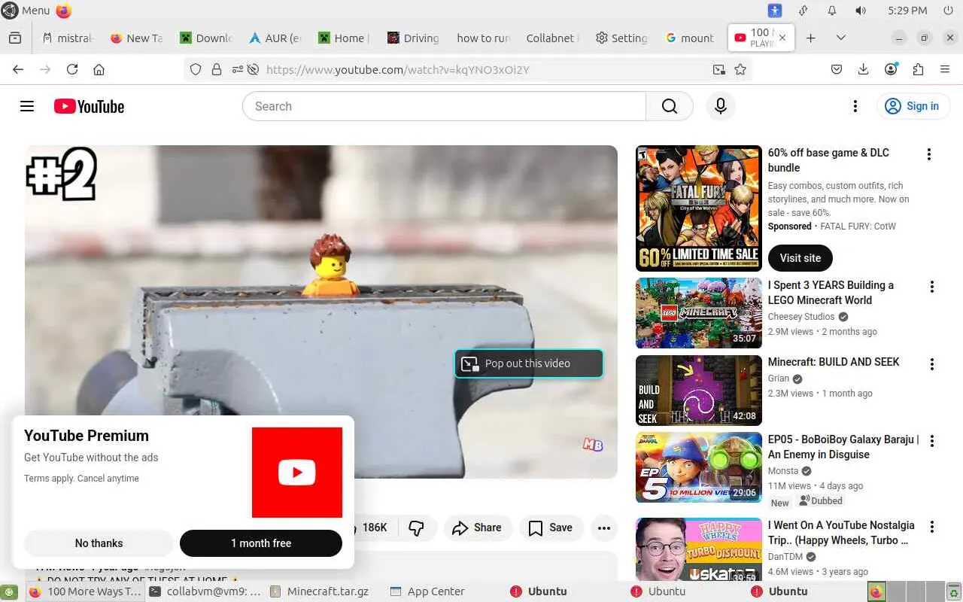The width and height of the screenshot is (963, 602).
Task: Switch to the AUR tab
Action: [x=275, y=38]
